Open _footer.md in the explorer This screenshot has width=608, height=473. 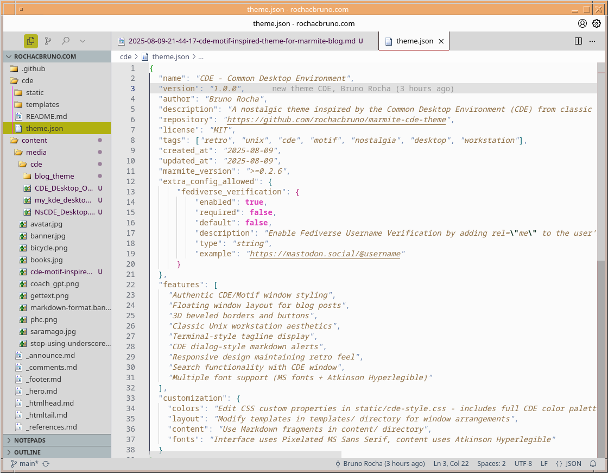(x=57, y=380)
